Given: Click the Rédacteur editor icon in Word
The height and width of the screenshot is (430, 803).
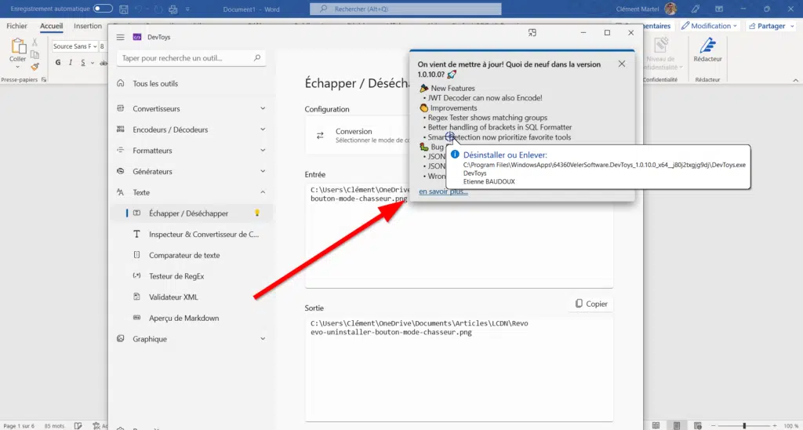Looking at the screenshot, I should (708, 46).
